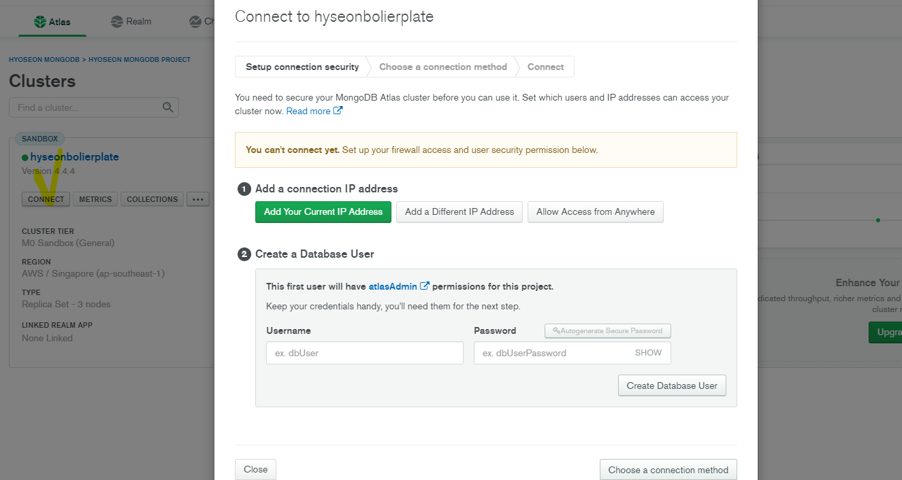Click the Find a cluster search field
The image size is (902, 480).
click(x=94, y=107)
